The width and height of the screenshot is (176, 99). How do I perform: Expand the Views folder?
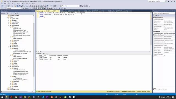click(x=7, y=88)
